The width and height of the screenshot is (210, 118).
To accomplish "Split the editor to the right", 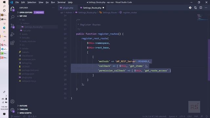I will coord(200,8).
